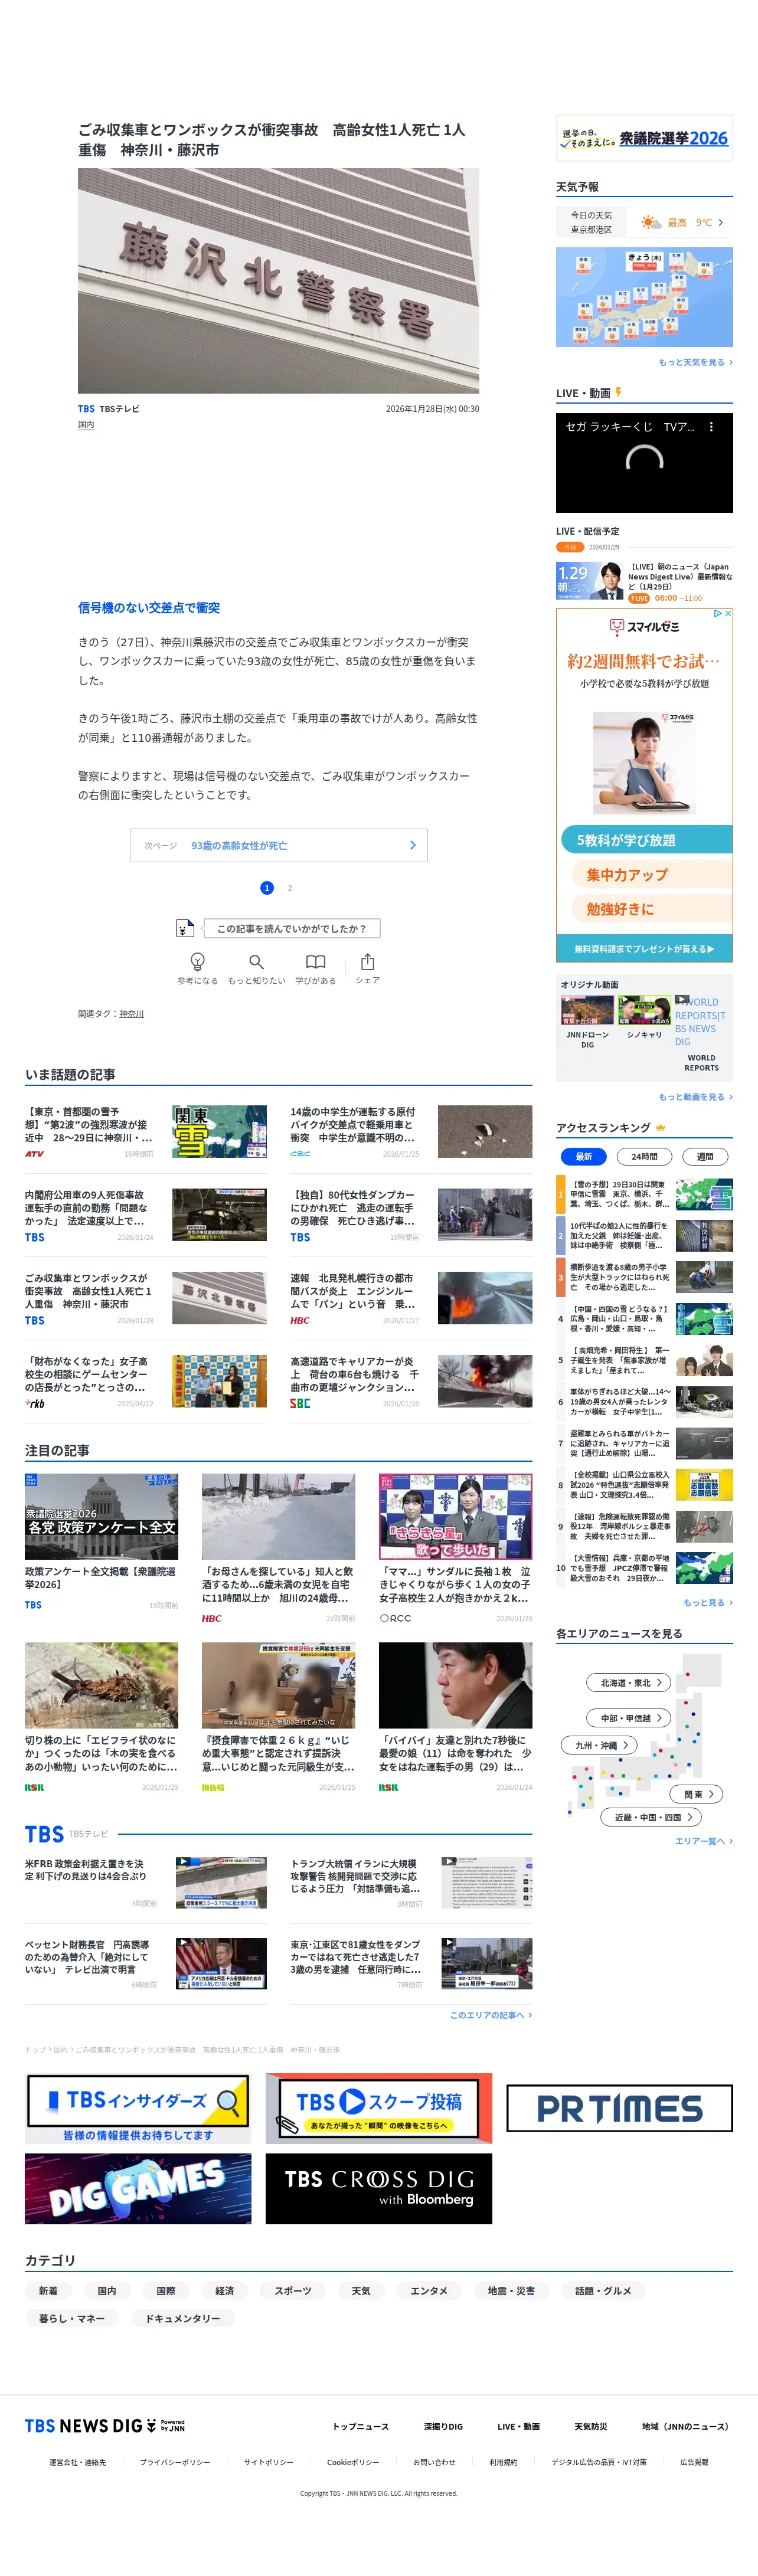Open このエリアの記事へ link
Viewport: 758px width, 2576px height.
491,2015
